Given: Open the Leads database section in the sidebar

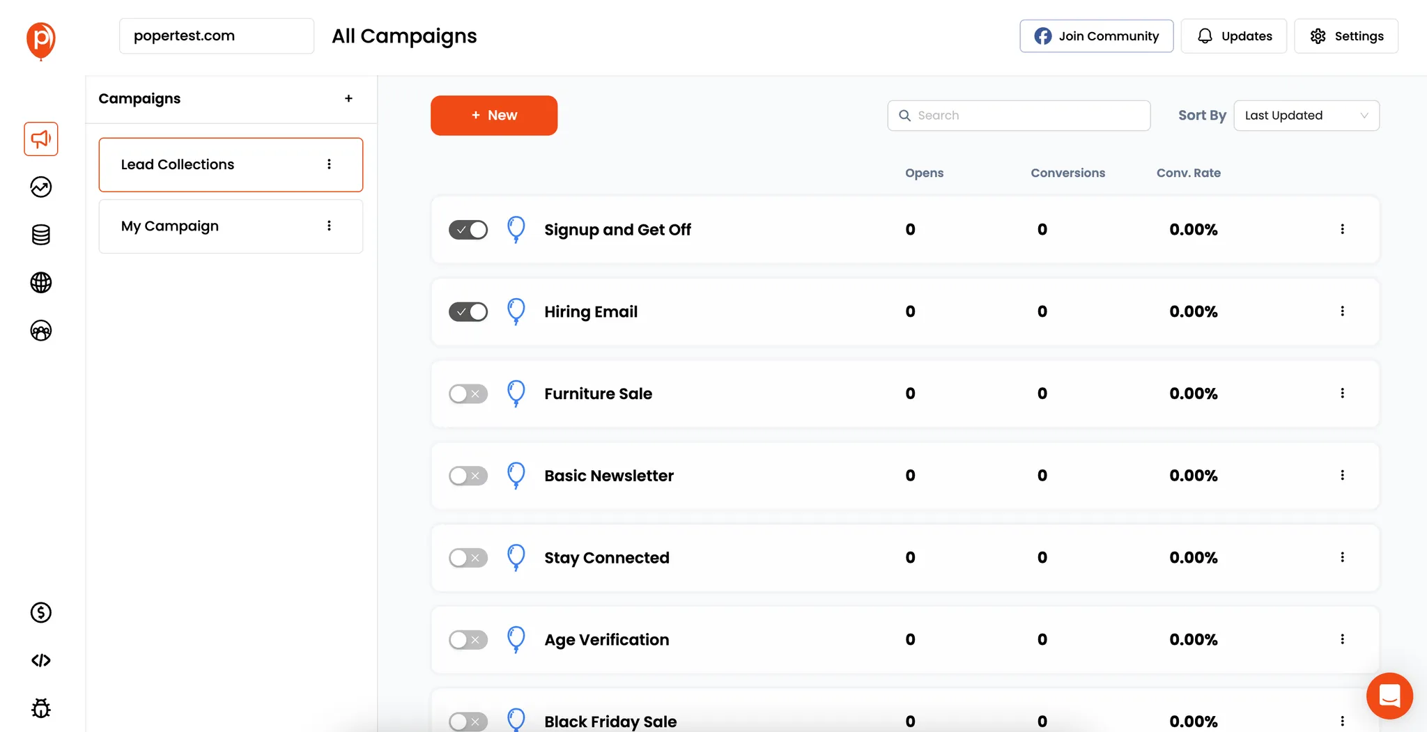Looking at the screenshot, I should pyautogui.click(x=40, y=235).
